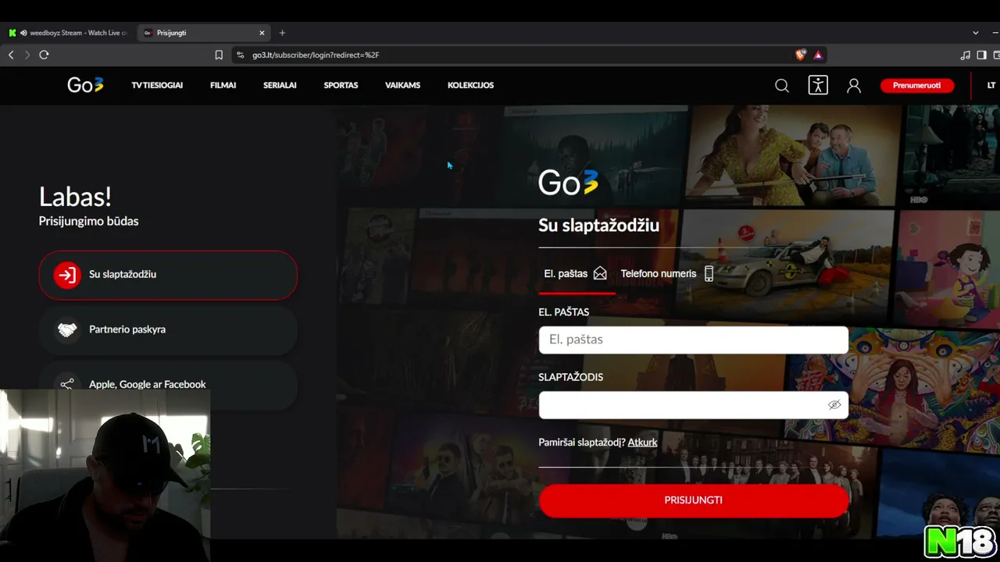Open a new browser tab with plus
Screen dimensions: 1000x562
coord(282,33)
